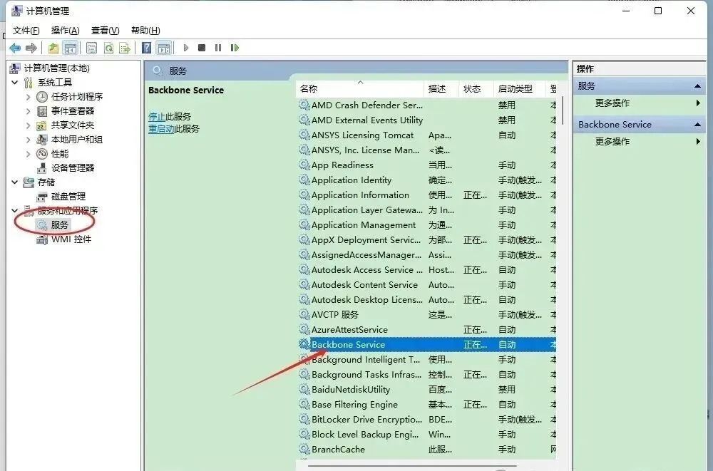This screenshot has height=471, width=713.
Task: Click the Pause Service icon
Action: [218, 48]
